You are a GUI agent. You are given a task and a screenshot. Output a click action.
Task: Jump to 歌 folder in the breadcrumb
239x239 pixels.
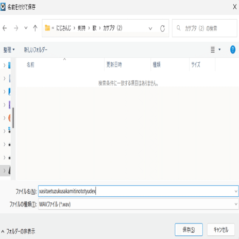click(94, 28)
